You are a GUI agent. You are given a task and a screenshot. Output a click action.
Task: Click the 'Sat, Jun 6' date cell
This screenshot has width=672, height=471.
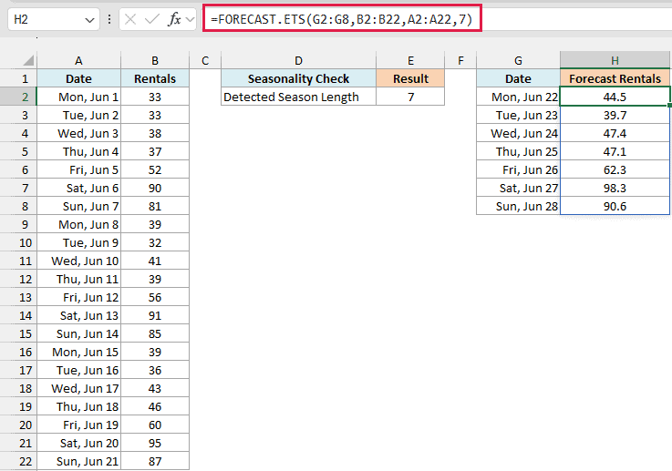click(x=78, y=188)
